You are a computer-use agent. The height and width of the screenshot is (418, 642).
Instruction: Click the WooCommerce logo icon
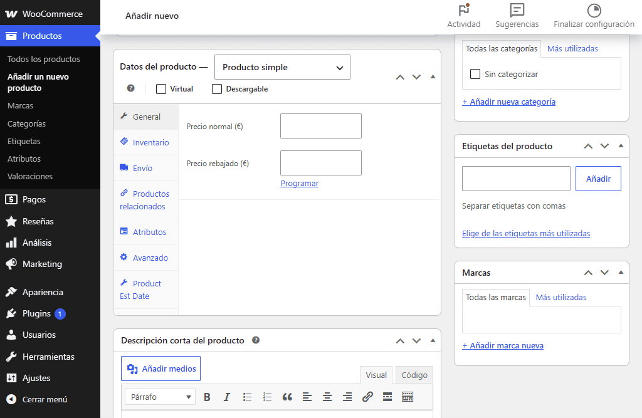point(11,14)
